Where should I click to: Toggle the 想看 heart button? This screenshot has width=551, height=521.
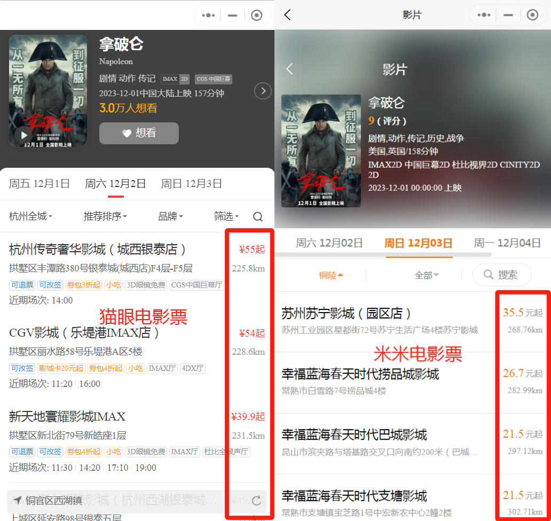139,133
